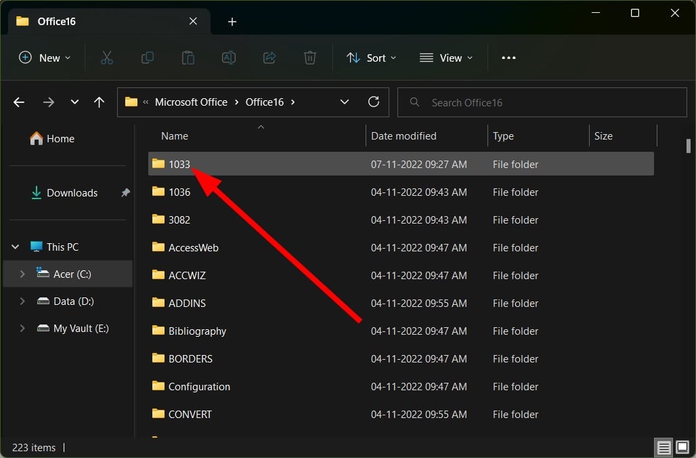Click the folder icon in address bar

[131, 102]
